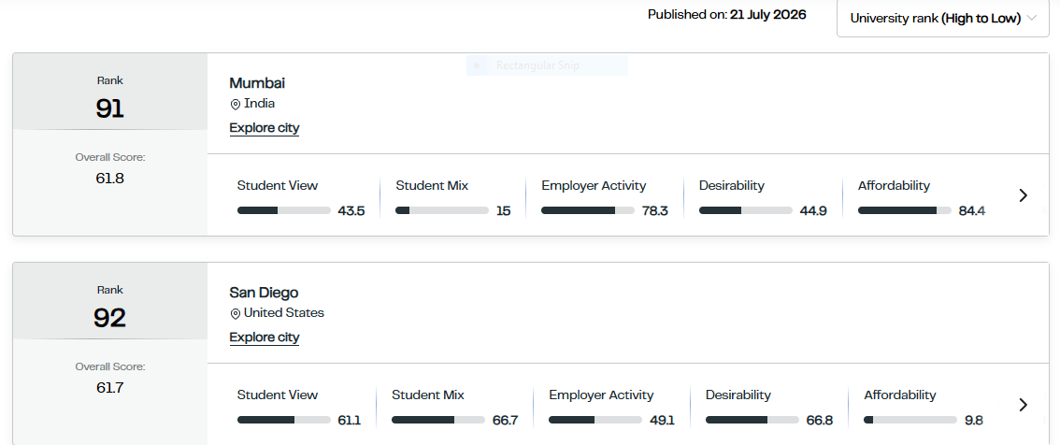The height and width of the screenshot is (445, 1060).
Task: Select the San Diego city title
Action: 265,293
